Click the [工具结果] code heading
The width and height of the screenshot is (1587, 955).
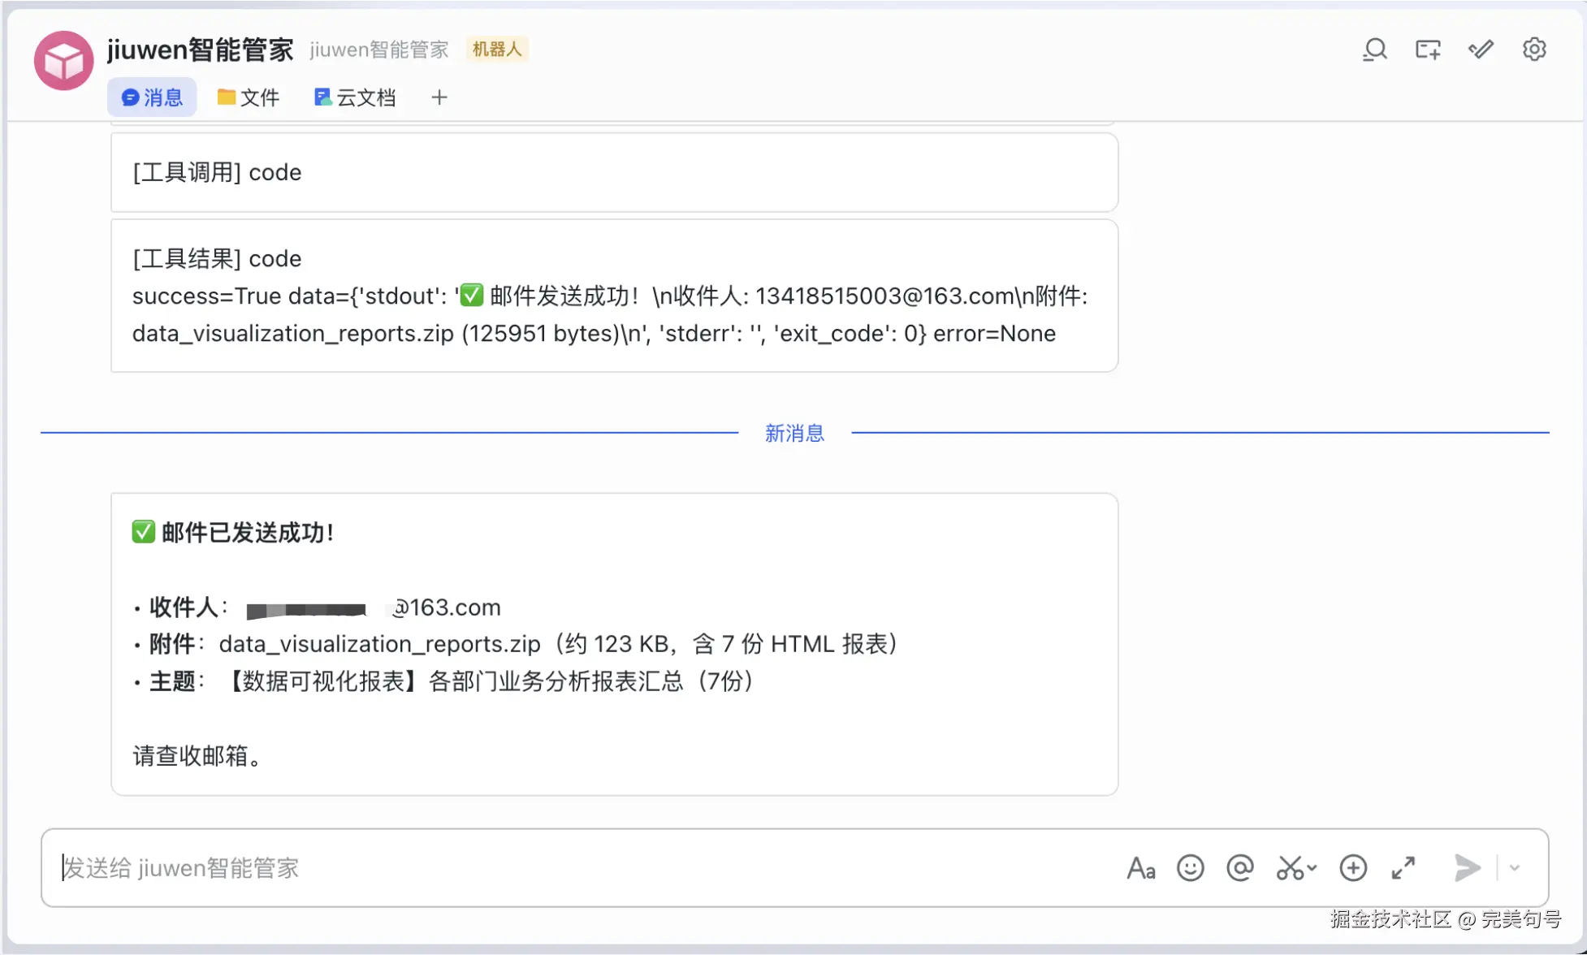coord(217,258)
